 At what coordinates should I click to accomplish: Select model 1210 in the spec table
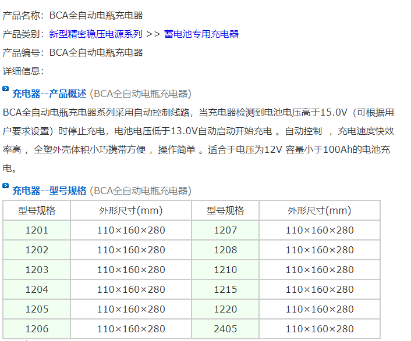(x=225, y=270)
